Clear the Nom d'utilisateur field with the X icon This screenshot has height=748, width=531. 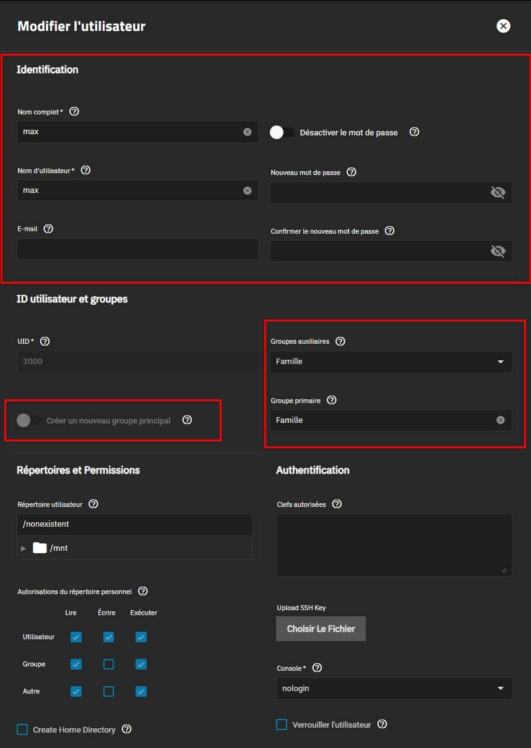pyautogui.click(x=248, y=190)
